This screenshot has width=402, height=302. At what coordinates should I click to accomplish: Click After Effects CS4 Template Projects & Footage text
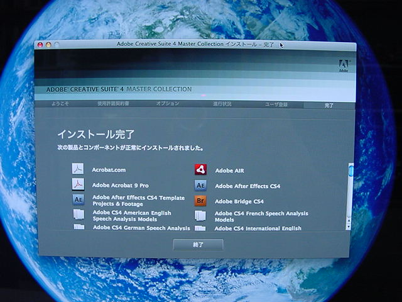point(139,201)
